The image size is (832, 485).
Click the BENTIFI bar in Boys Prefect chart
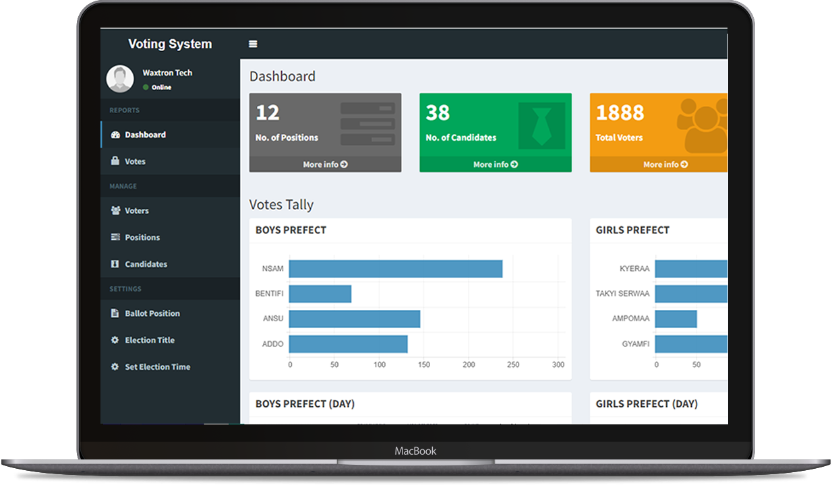point(320,294)
